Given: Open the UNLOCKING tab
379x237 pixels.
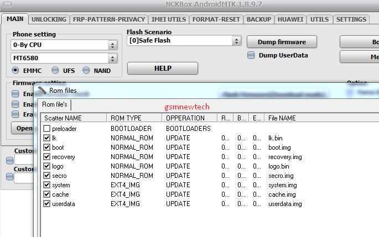Looking at the screenshot, I should [x=49, y=19].
